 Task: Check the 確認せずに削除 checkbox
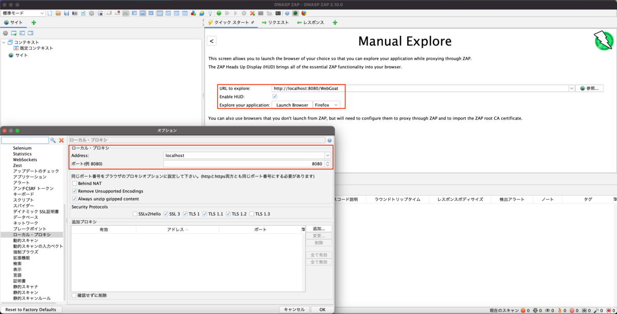pos(75,296)
